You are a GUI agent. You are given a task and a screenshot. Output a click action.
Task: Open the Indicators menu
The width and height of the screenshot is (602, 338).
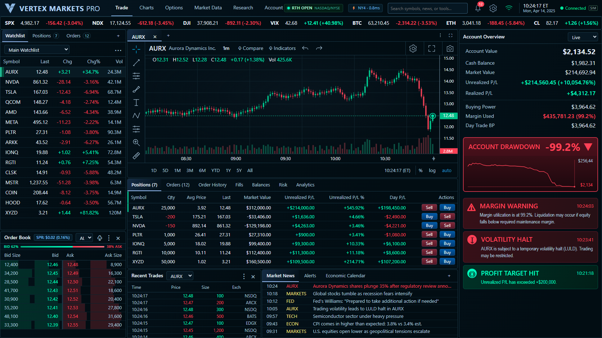coord(282,48)
